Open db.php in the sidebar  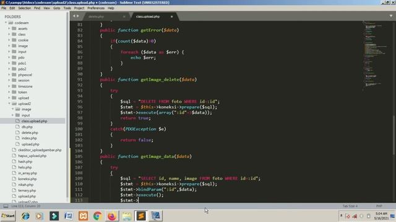coord(27,127)
